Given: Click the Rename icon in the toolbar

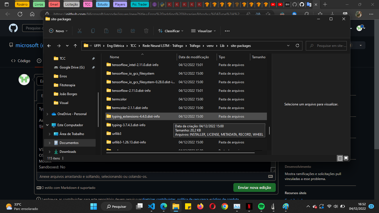Looking at the screenshot, I should [120, 31].
